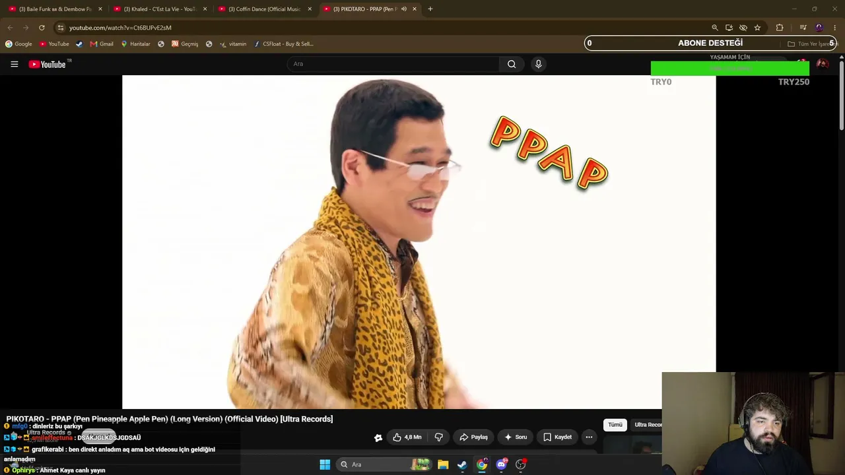This screenshot has width=845, height=475.
Task: Save the video with Kaydet button
Action: (558, 437)
